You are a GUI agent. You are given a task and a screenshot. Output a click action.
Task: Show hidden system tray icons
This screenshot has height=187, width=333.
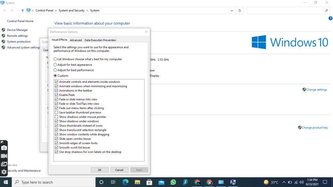(284, 182)
